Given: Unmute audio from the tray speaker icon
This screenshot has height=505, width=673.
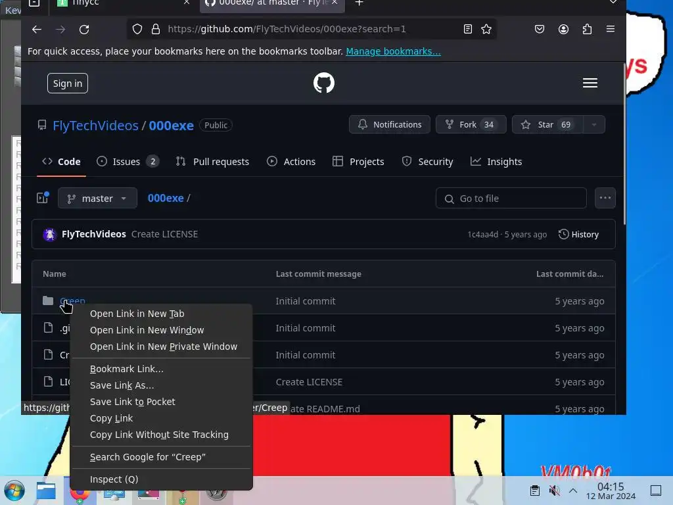Looking at the screenshot, I should [554, 491].
